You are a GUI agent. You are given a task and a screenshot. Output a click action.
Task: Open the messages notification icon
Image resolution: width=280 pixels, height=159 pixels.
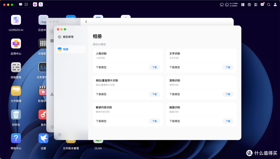pyautogui.click(x=262, y=4)
